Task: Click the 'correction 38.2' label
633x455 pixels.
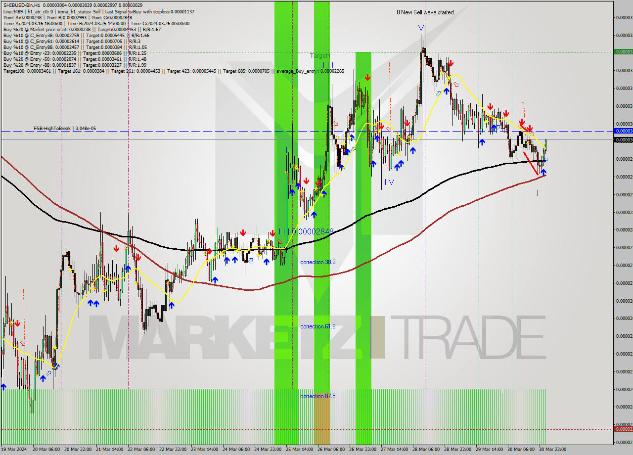Action: (318, 262)
